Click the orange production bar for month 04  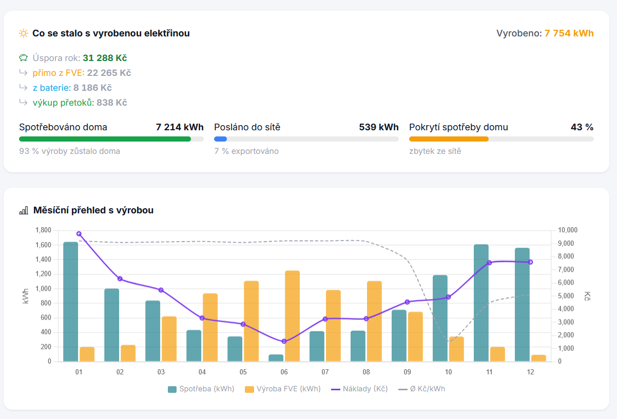210,327
